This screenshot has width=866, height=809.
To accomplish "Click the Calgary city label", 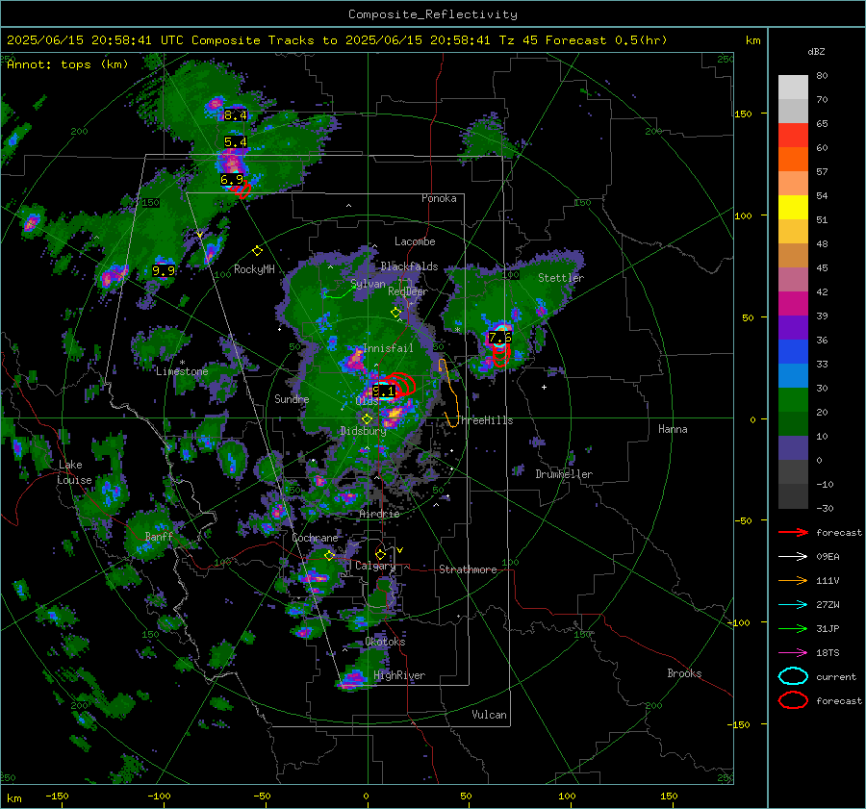I will [375, 566].
